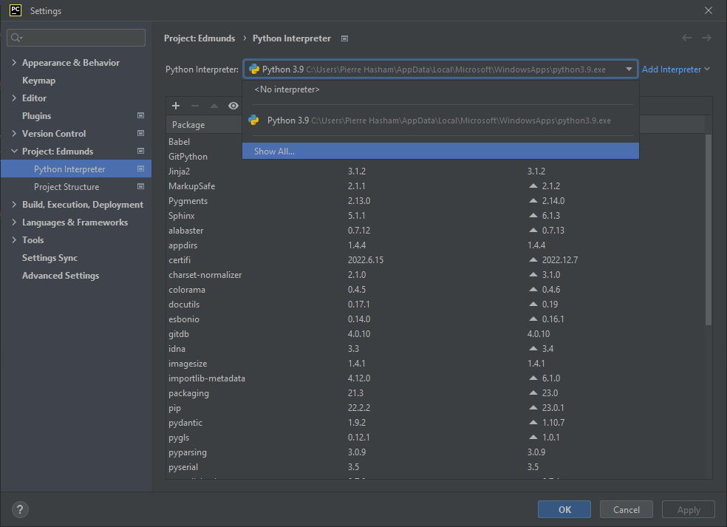Screen dimensions: 727x527
Task: Select the pydantic package row
Action: tap(435, 423)
